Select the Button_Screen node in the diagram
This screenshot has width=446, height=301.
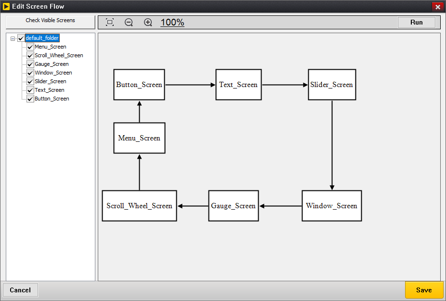point(139,85)
